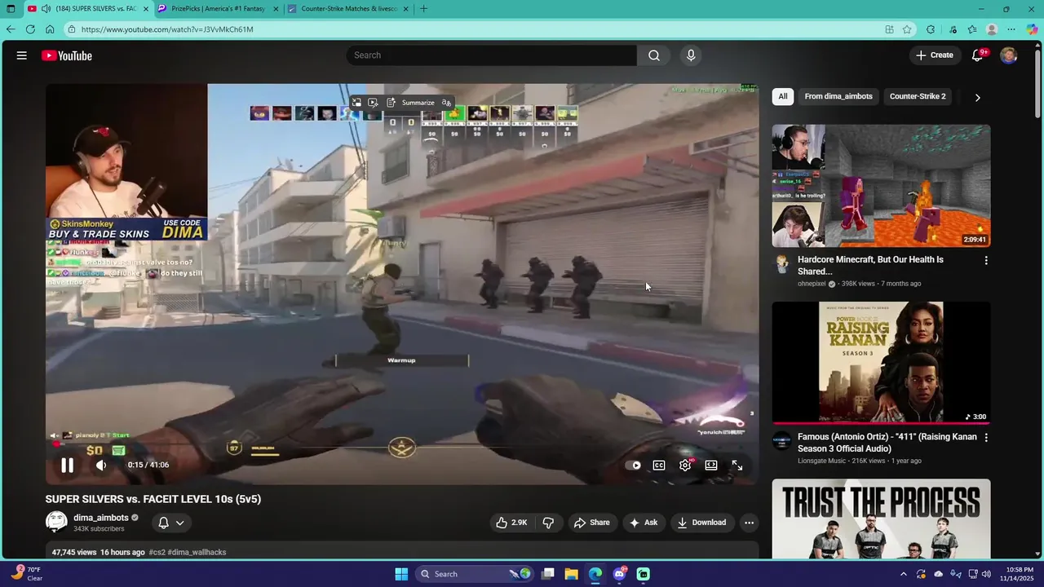
Task: Pause the playing video
Action: tap(67, 465)
